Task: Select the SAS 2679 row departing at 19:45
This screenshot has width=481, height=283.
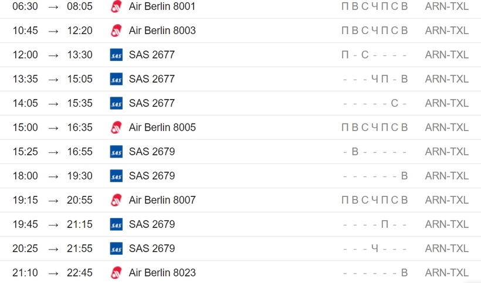Action: pyautogui.click(x=240, y=224)
